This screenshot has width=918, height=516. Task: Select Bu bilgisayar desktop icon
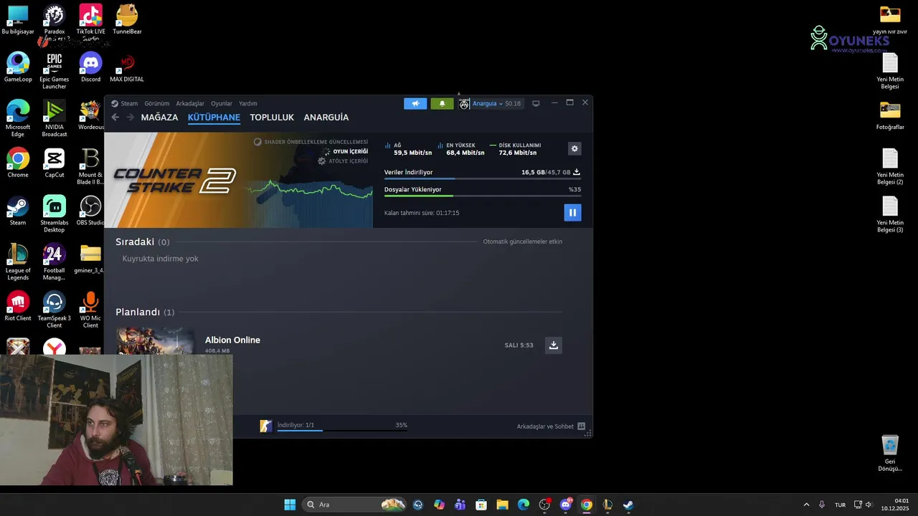(18, 20)
